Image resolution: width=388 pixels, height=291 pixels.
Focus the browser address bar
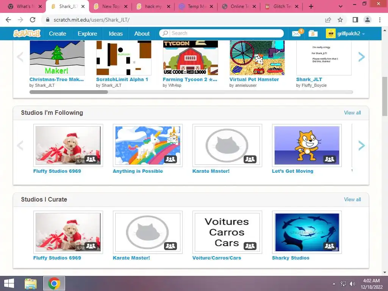(183, 20)
